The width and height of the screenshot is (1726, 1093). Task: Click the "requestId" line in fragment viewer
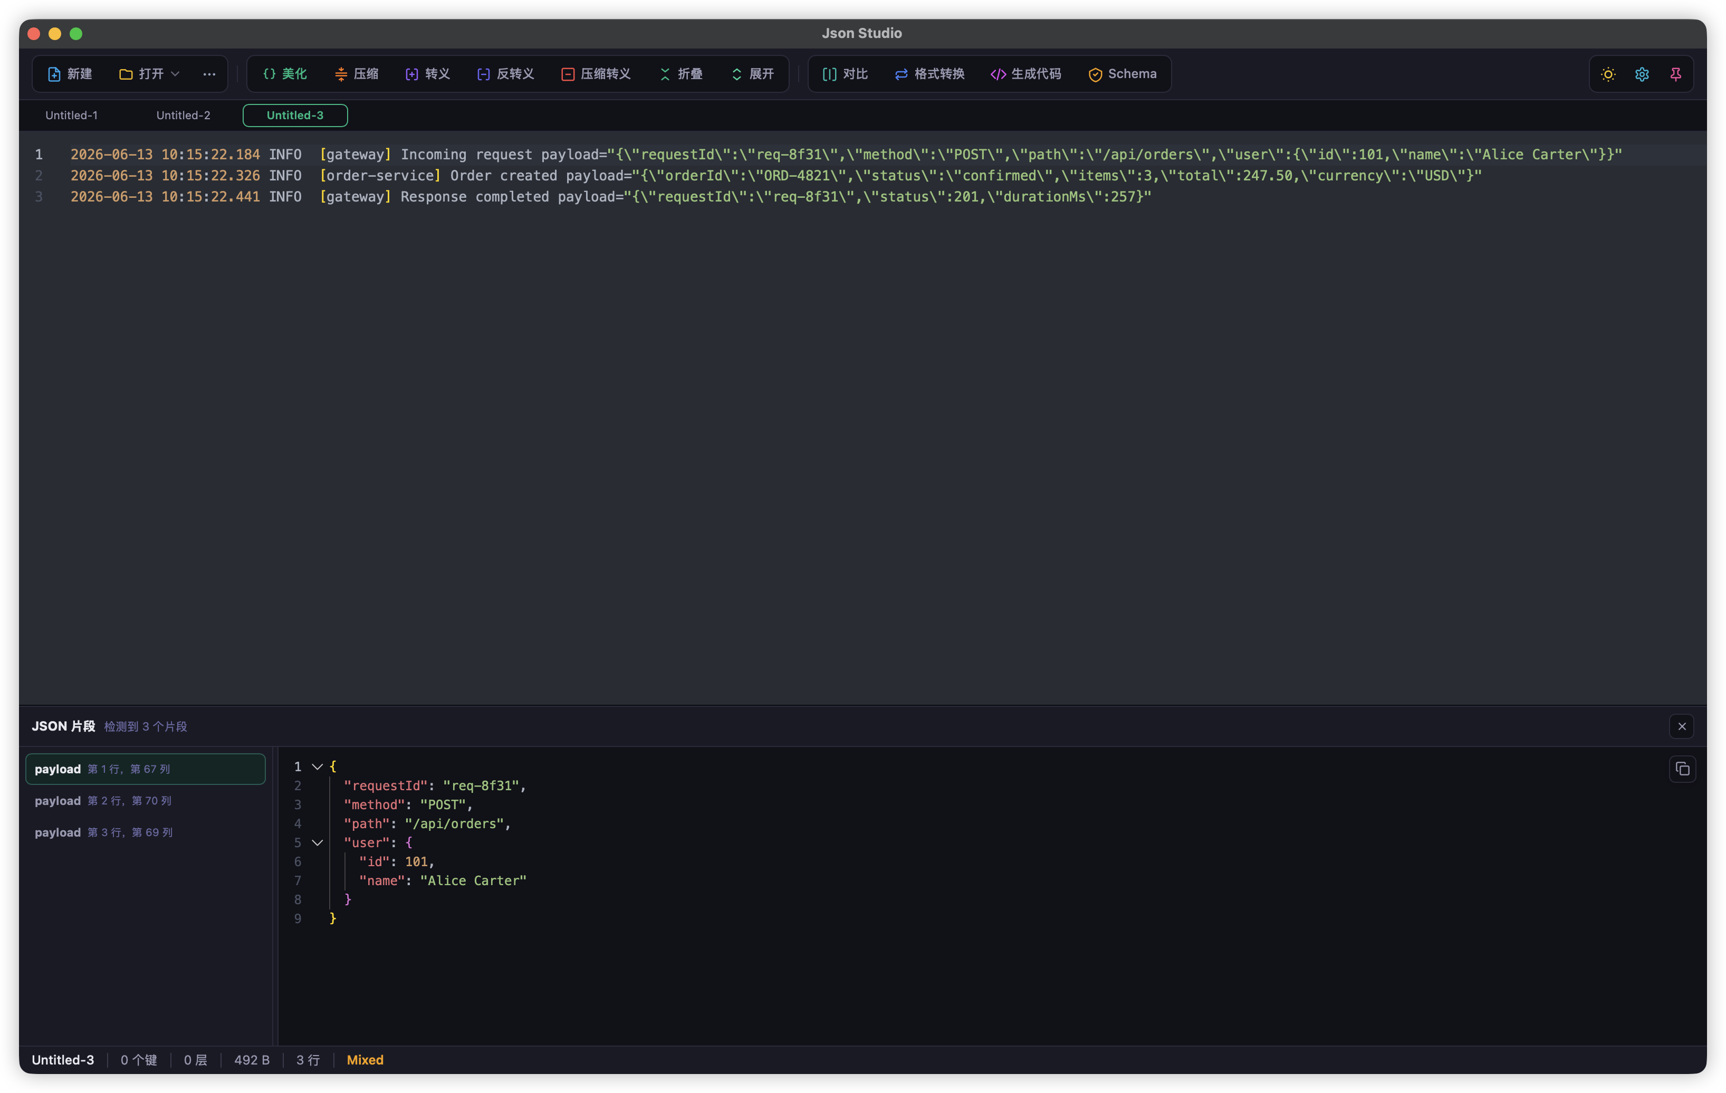(434, 785)
